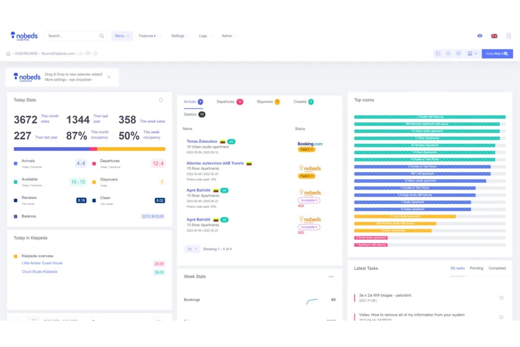Open Little Amber Guest House link
This screenshot has height=347, width=520.
click(42, 263)
